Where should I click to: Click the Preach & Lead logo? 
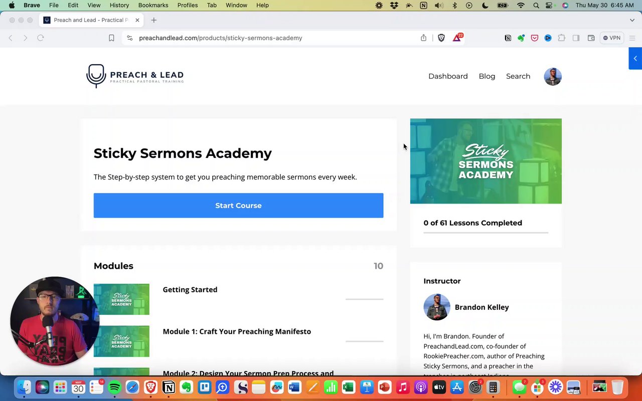(x=135, y=76)
